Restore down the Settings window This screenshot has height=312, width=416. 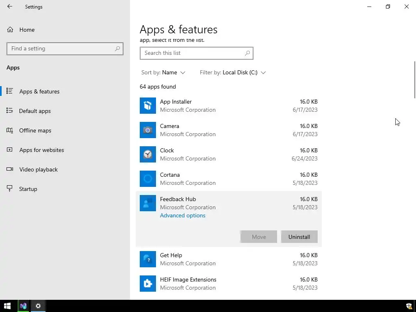(x=388, y=6)
